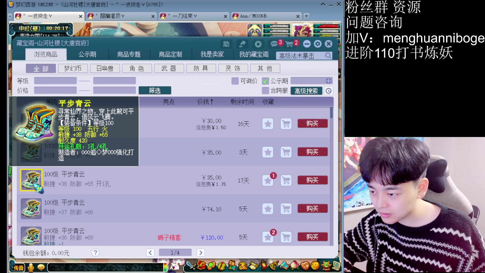Click the clock history icon beside 高级搜索
The image size is (485, 273).
tap(328, 91)
